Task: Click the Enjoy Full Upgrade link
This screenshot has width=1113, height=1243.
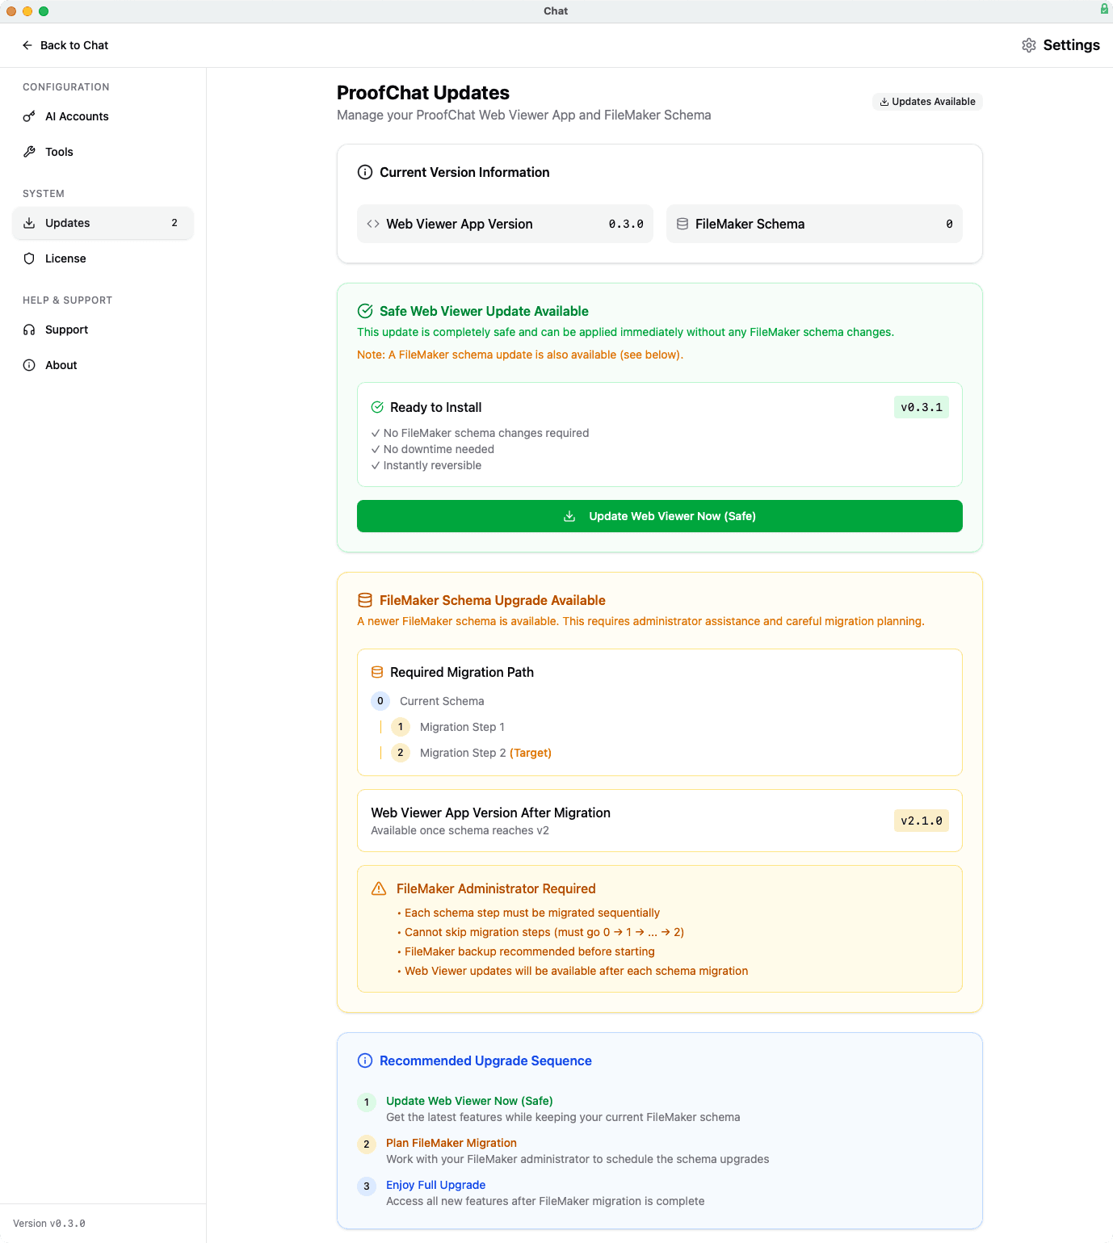Action: tap(435, 1185)
